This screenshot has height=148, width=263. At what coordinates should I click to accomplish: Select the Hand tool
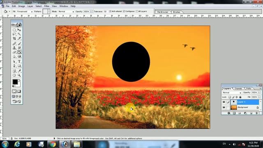[x=14, y=75]
